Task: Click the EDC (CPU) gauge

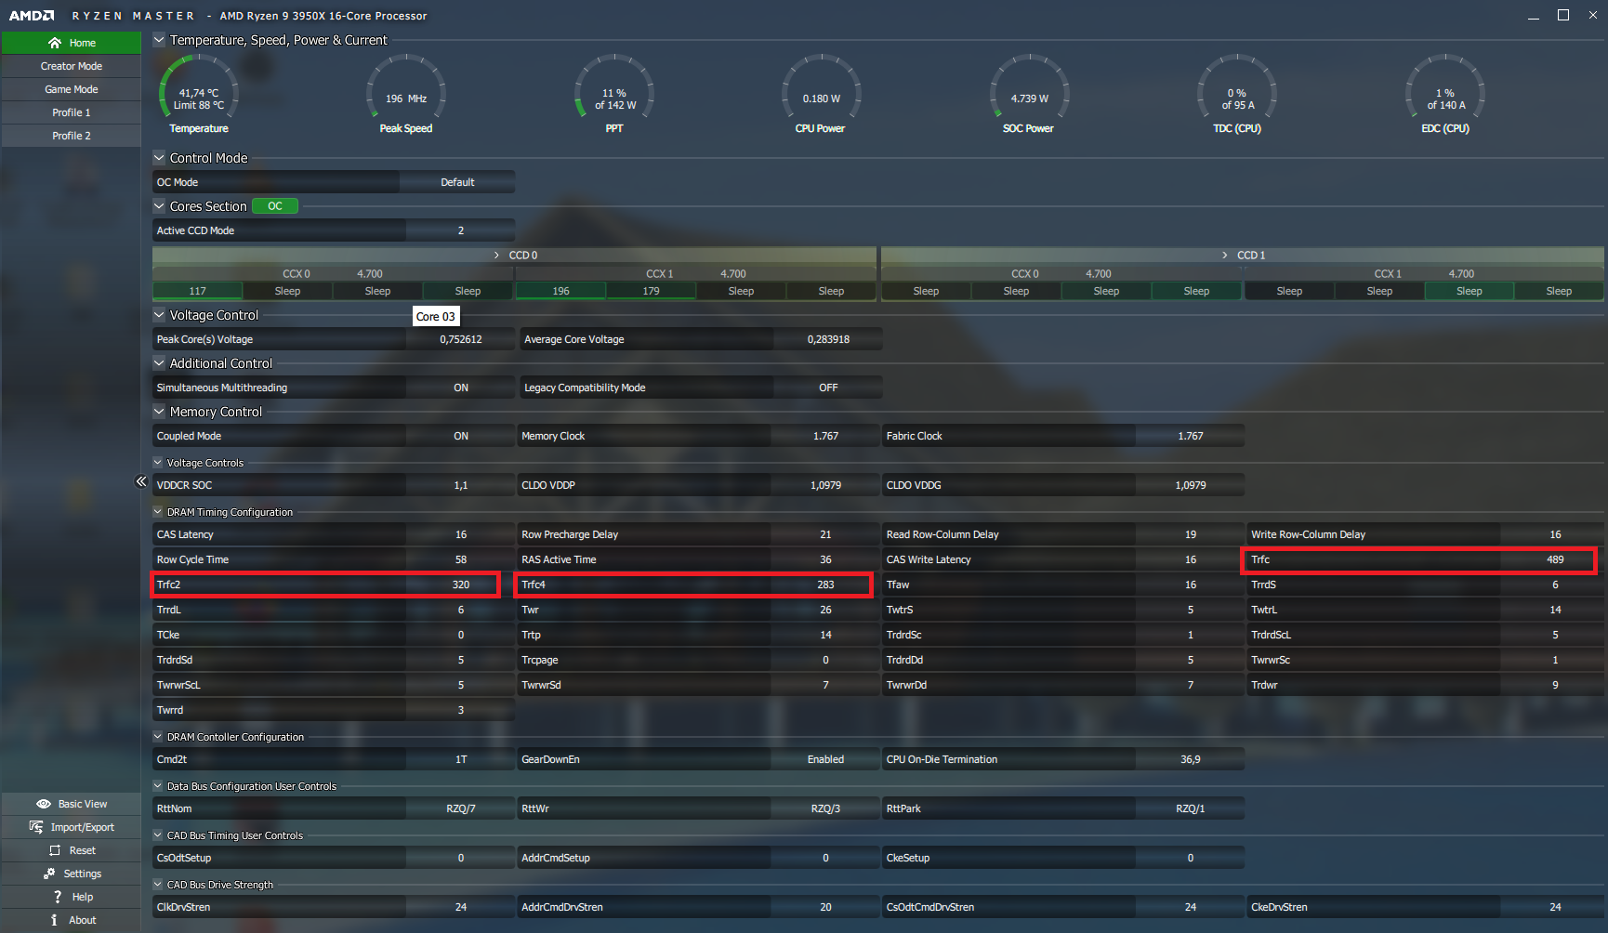Action: [x=1445, y=95]
